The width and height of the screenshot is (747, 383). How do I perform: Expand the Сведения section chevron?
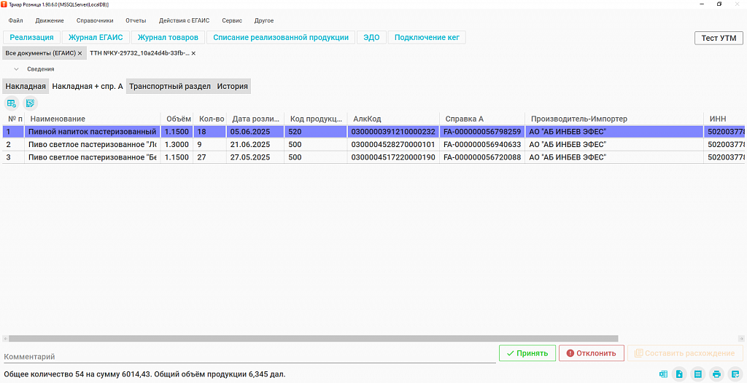coord(16,69)
